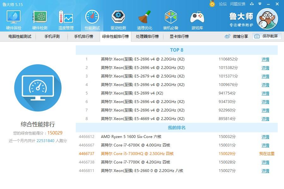Enter the 游戏库 game library
Screen dimensions: 284x189
tap(197, 19)
